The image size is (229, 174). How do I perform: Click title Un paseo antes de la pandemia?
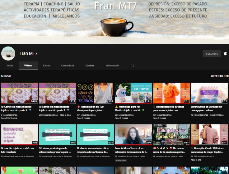169,150
